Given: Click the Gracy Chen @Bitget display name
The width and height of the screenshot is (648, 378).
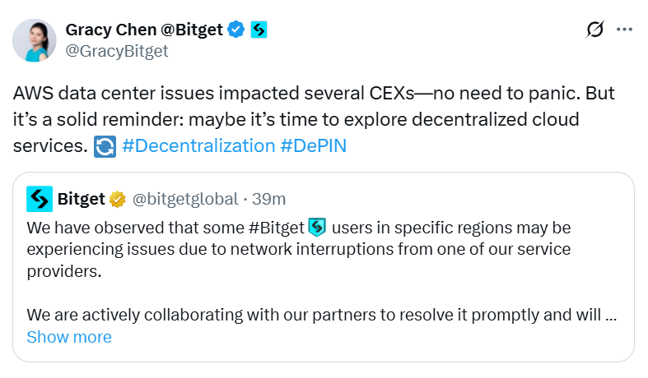Looking at the screenshot, I should (144, 30).
